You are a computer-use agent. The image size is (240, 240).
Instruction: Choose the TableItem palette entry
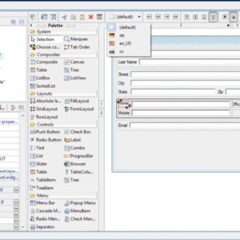tap(43, 180)
